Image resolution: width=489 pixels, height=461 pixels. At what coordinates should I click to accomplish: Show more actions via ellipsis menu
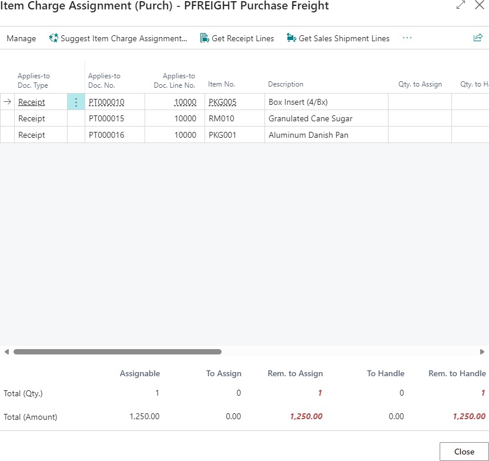pyautogui.click(x=407, y=38)
